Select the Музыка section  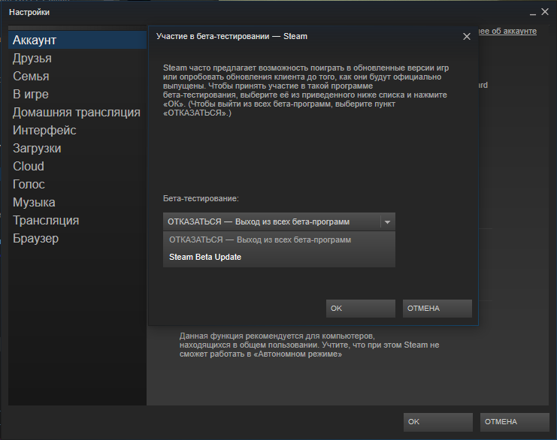77,202
